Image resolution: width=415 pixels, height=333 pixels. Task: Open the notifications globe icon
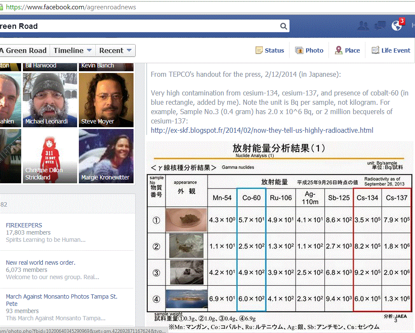click(x=397, y=26)
